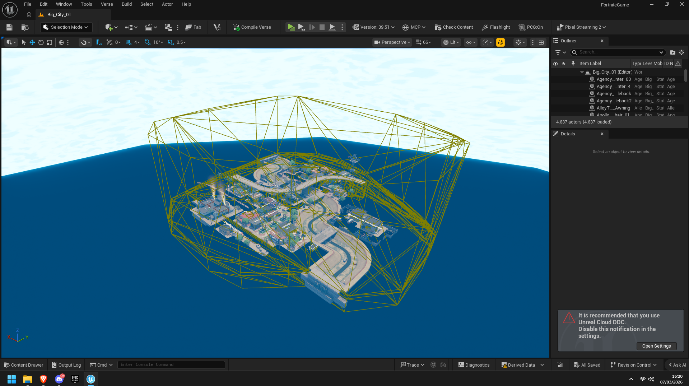Open the Lit view mode dropdown
689x386 pixels.
(x=451, y=42)
